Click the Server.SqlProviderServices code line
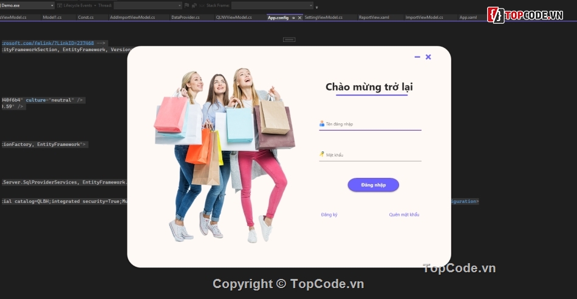Screen dimensions: 577x299 pos(64,182)
